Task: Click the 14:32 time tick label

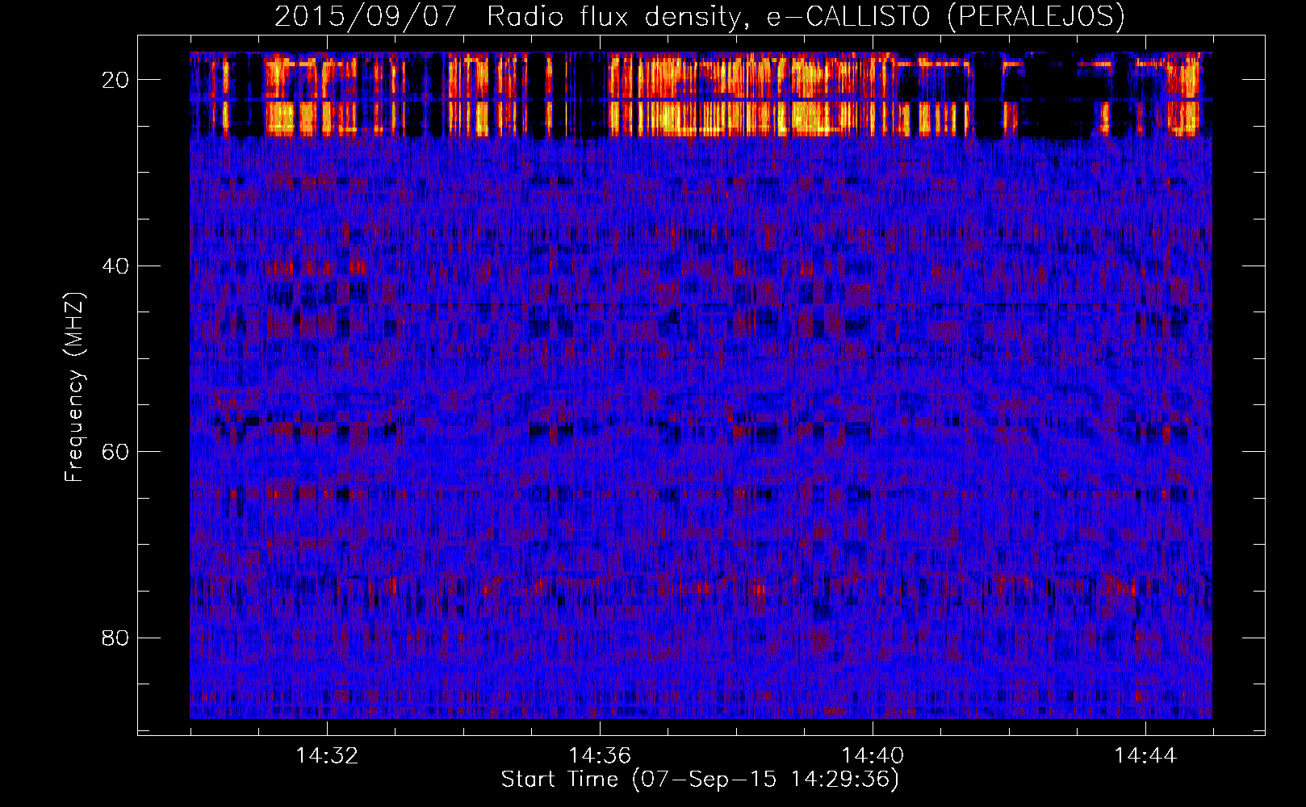Action: [x=327, y=756]
